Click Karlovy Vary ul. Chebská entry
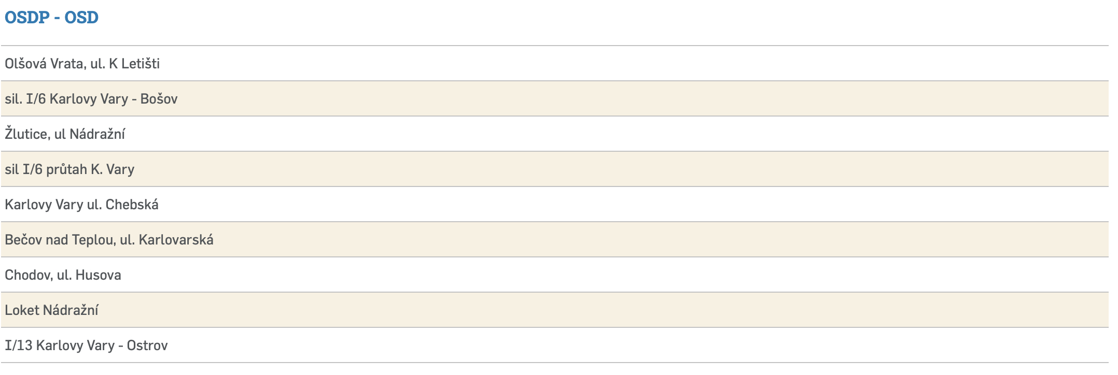 click(x=81, y=205)
